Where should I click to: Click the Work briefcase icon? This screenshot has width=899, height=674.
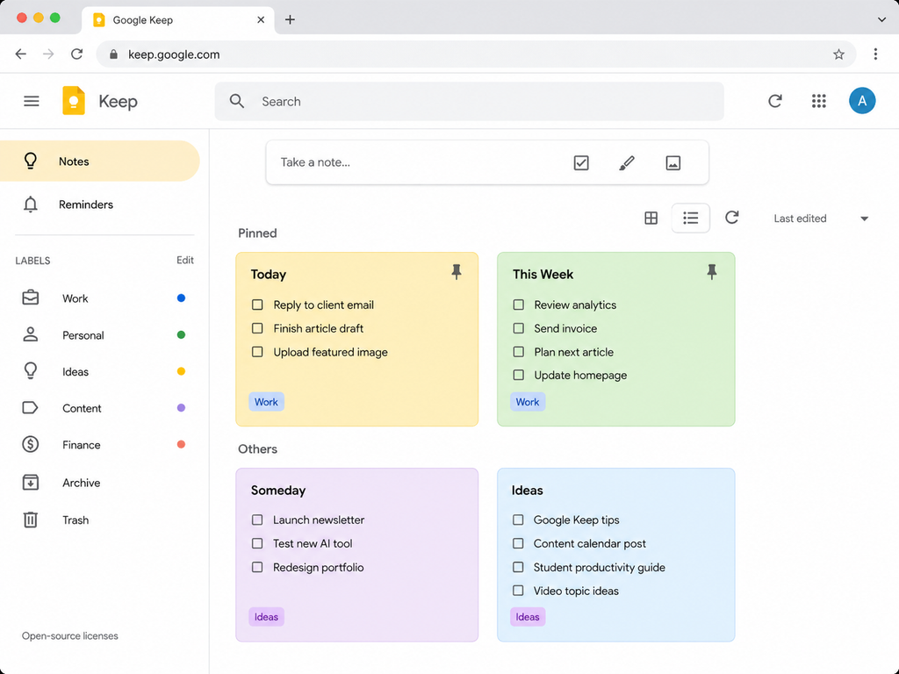coord(31,298)
